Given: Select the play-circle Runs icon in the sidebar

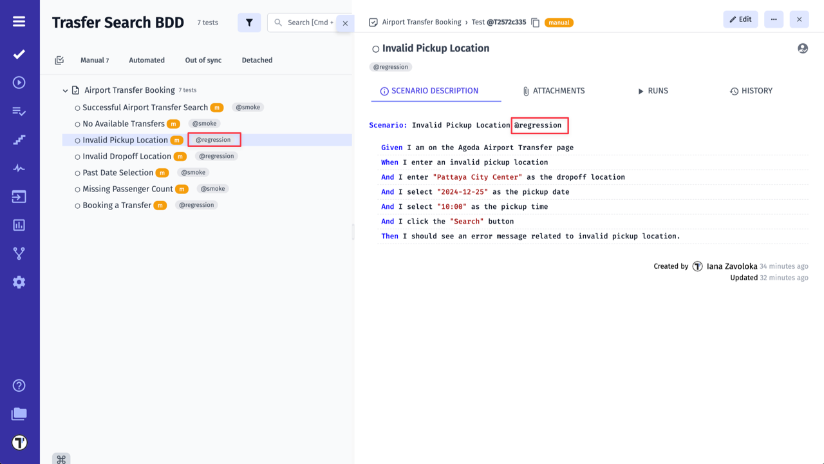Looking at the screenshot, I should point(19,82).
